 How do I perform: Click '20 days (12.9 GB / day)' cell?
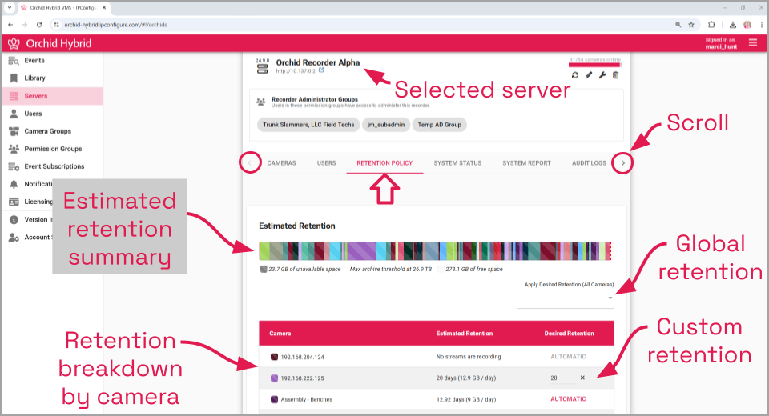click(466, 378)
